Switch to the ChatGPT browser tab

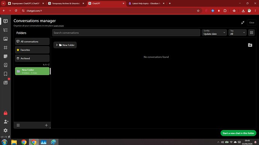pyautogui.click(x=106, y=3)
